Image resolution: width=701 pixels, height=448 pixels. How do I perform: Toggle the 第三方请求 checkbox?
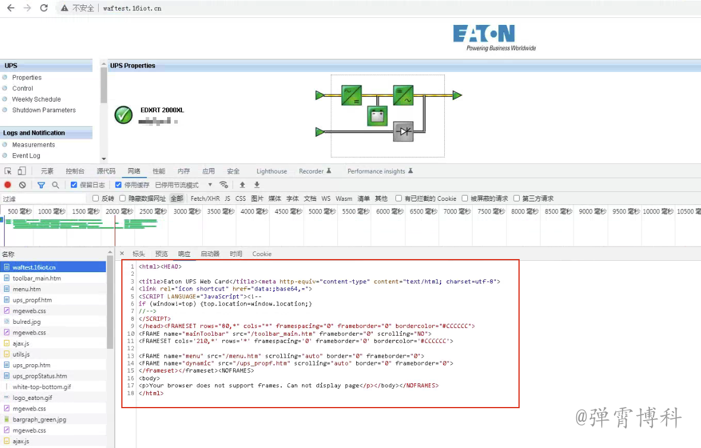516,198
